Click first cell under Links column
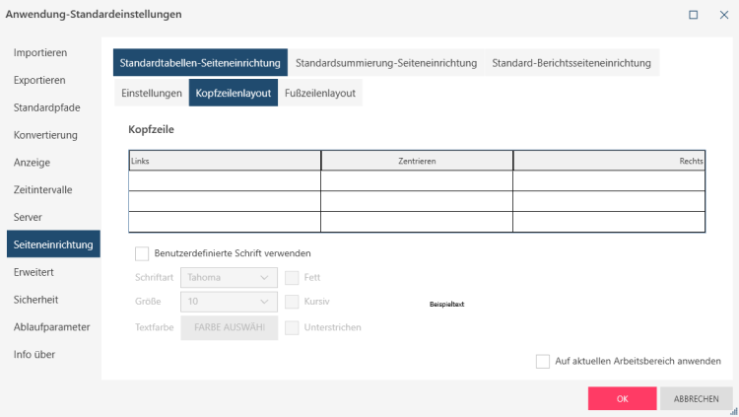This screenshot has width=739, height=417. (x=225, y=180)
